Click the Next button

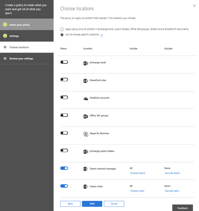[x=92, y=204]
